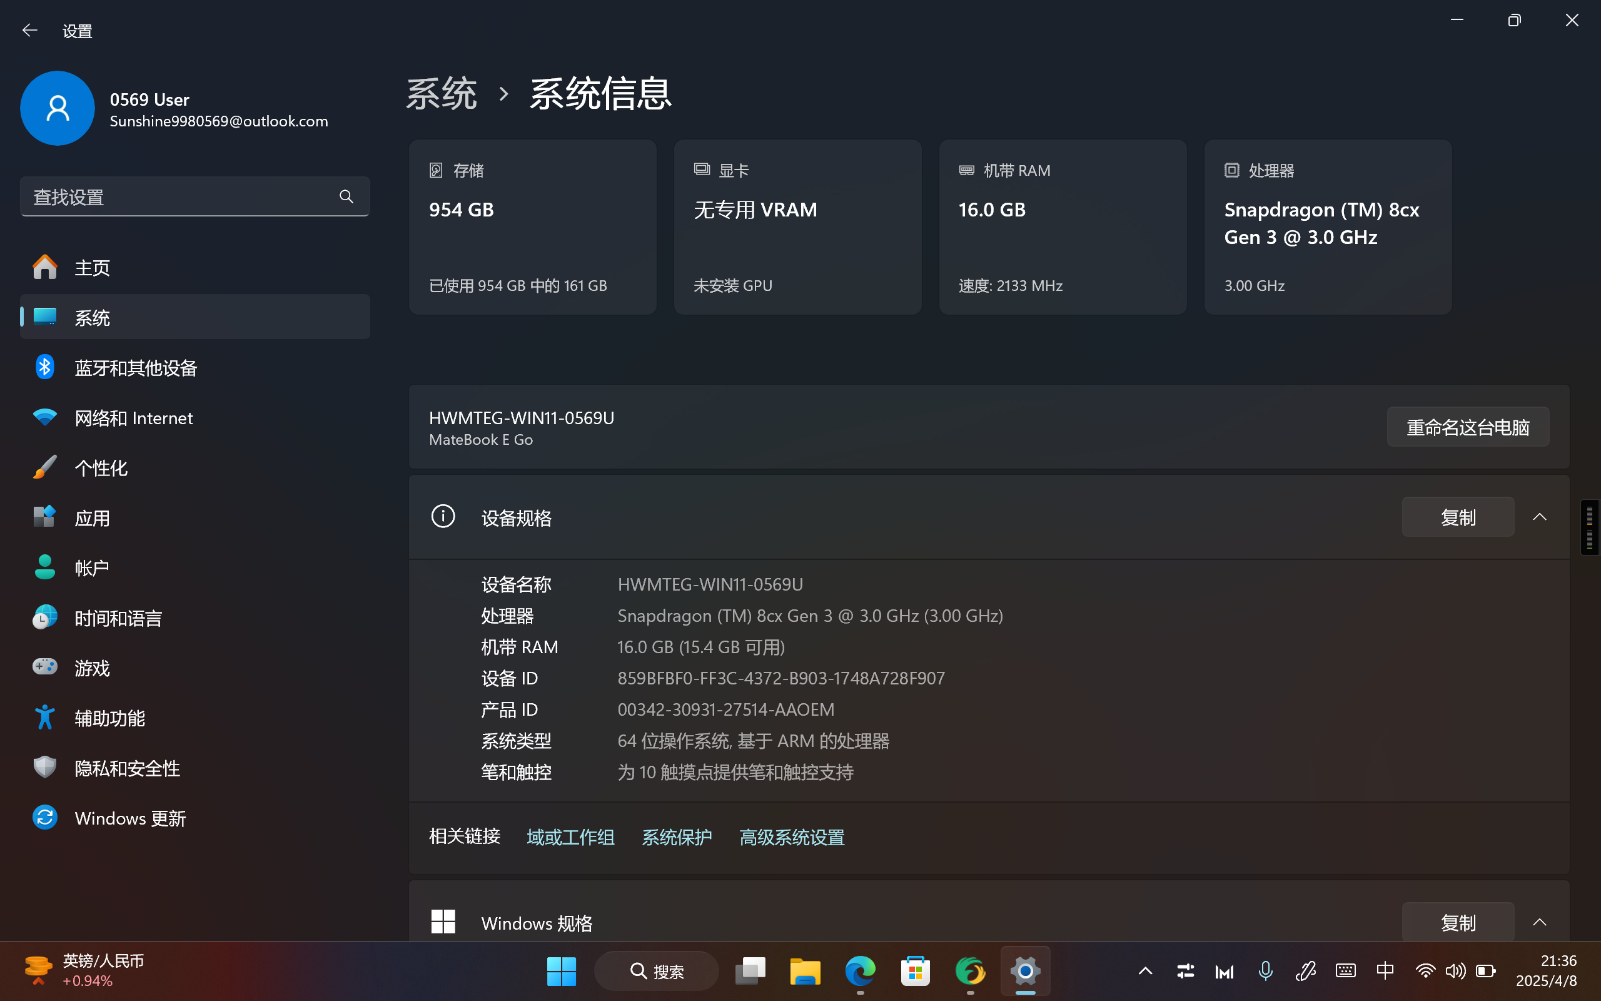Open 个性化 personalization settings
Viewport: 1601px width, 1001px height.
pos(101,468)
